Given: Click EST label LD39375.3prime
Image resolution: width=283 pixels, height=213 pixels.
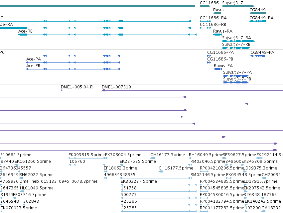Looking at the screenshot, I should [260, 168].
